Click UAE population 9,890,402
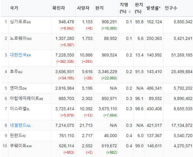 click(183, 99)
